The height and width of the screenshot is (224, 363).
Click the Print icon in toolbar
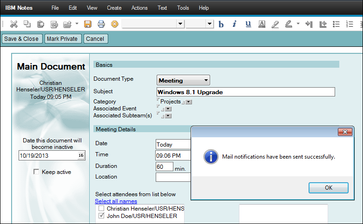101,24
